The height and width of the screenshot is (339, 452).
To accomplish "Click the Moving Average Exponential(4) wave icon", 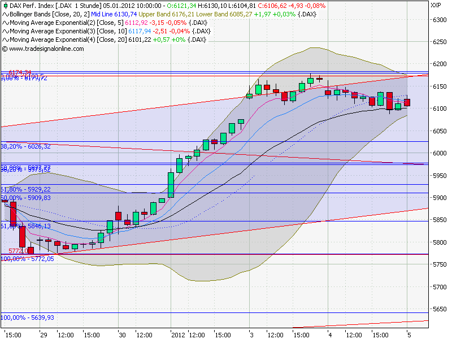I will point(5,40).
